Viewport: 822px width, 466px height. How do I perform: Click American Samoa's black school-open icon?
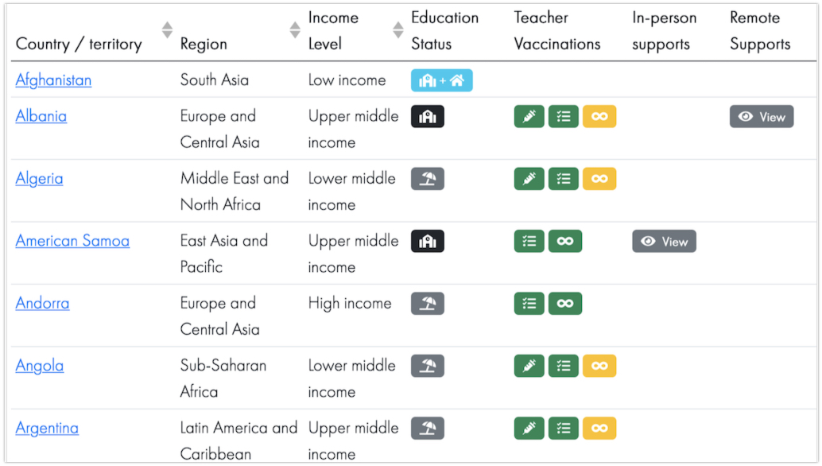(427, 241)
